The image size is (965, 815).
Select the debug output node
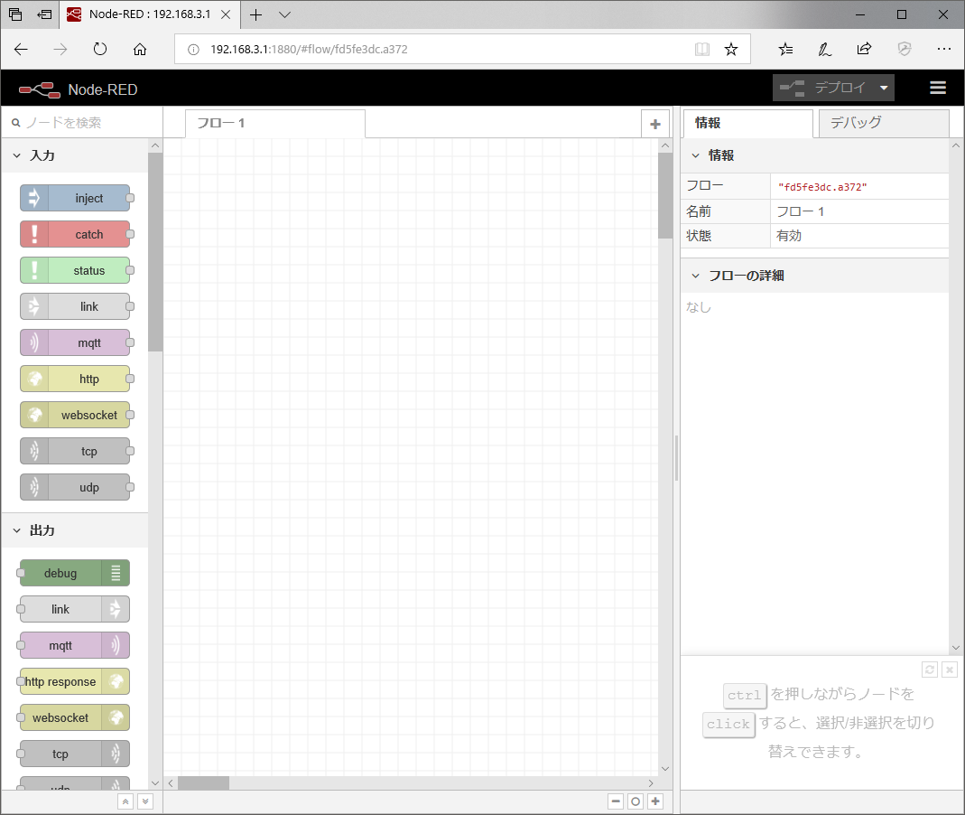[75, 574]
